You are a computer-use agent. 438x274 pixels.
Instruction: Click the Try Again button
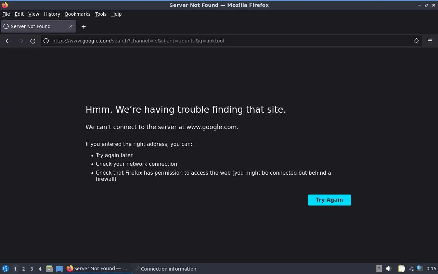point(330,200)
